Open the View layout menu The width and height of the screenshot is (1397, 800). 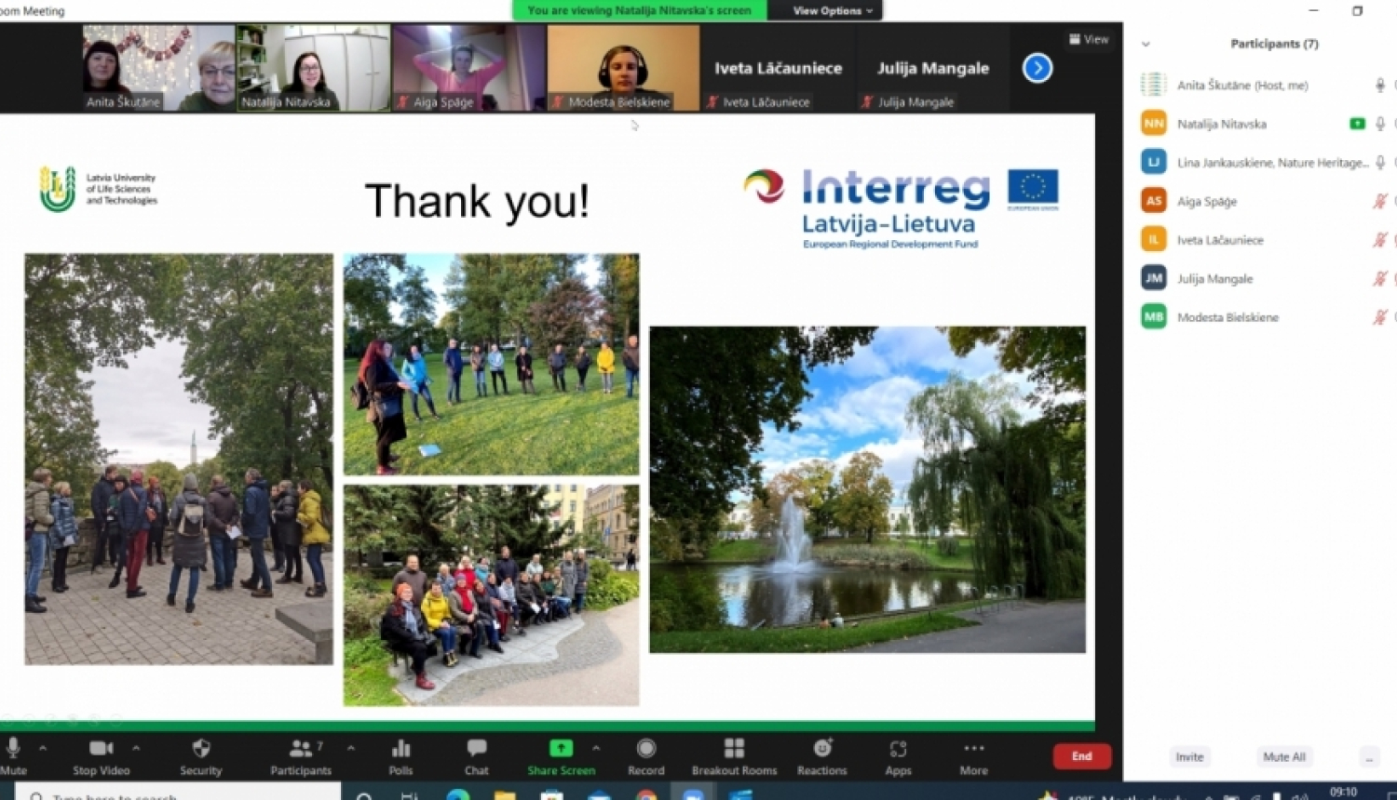click(1089, 39)
